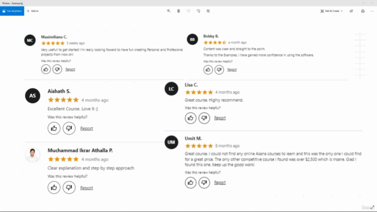Add photo to favorites with heart icon
The width and height of the screenshot is (377, 212).
188,11
